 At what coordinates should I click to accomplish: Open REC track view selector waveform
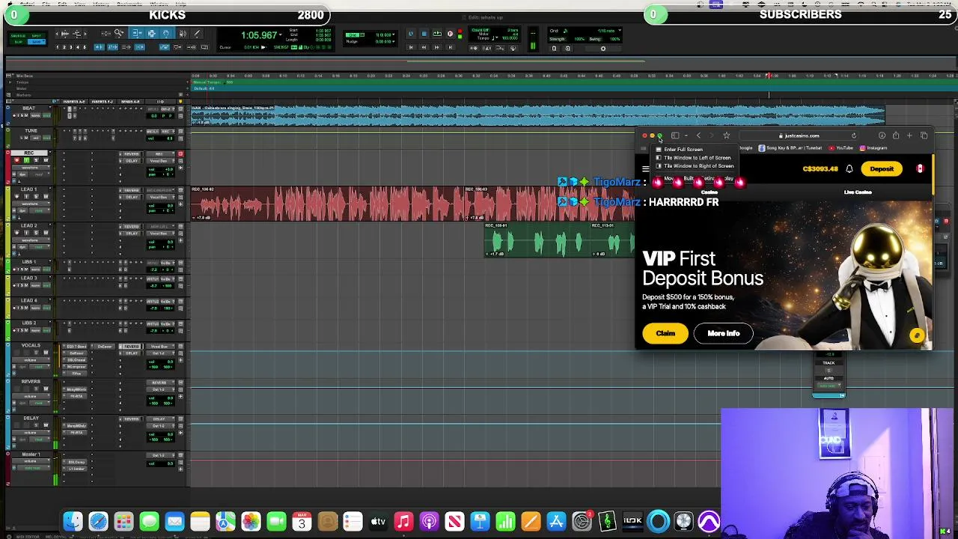(31, 168)
